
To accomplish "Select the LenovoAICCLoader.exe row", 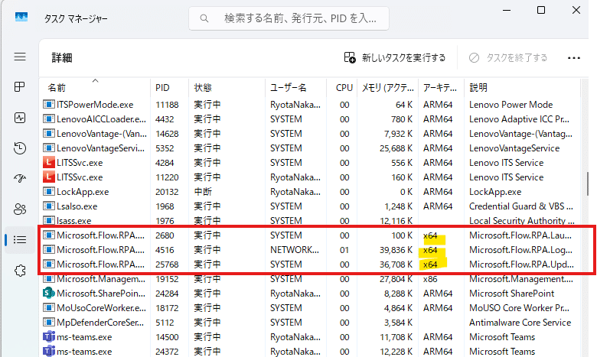I will point(310,119).
